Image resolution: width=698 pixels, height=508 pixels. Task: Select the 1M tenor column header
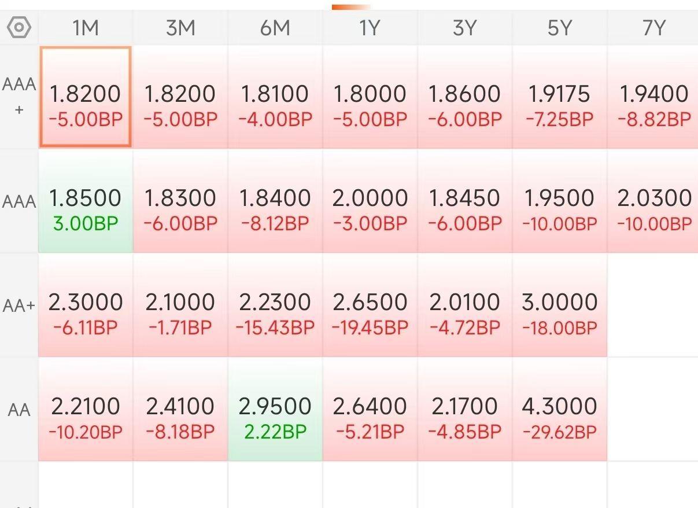tap(86, 28)
